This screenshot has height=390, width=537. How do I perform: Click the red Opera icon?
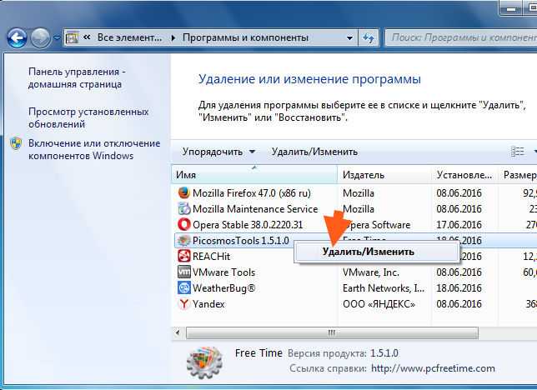pos(184,225)
